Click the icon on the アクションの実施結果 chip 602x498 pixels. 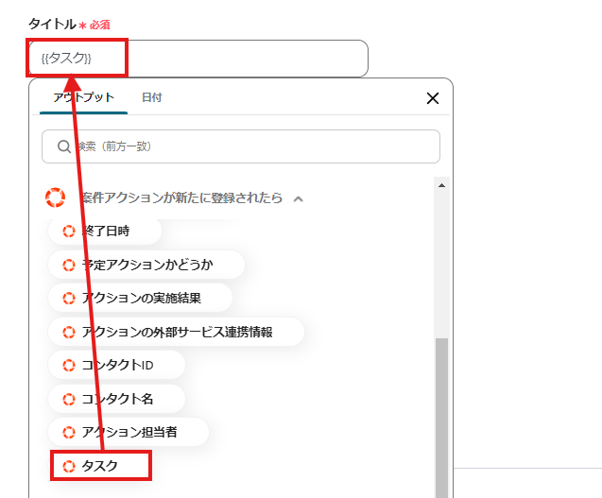69,298
